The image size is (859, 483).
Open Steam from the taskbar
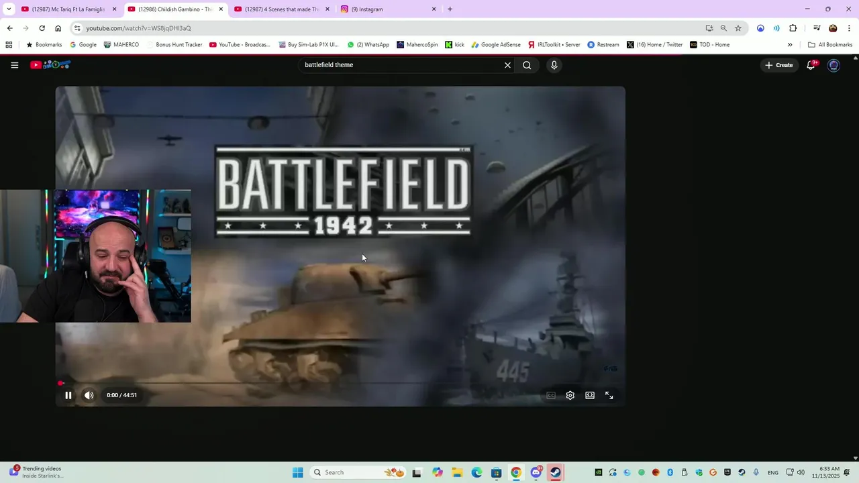(556, 472)
